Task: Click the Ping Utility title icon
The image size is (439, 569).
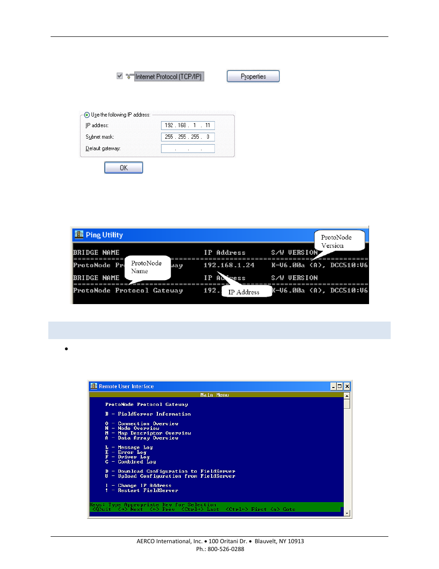Action: click(x=79, y=235)
